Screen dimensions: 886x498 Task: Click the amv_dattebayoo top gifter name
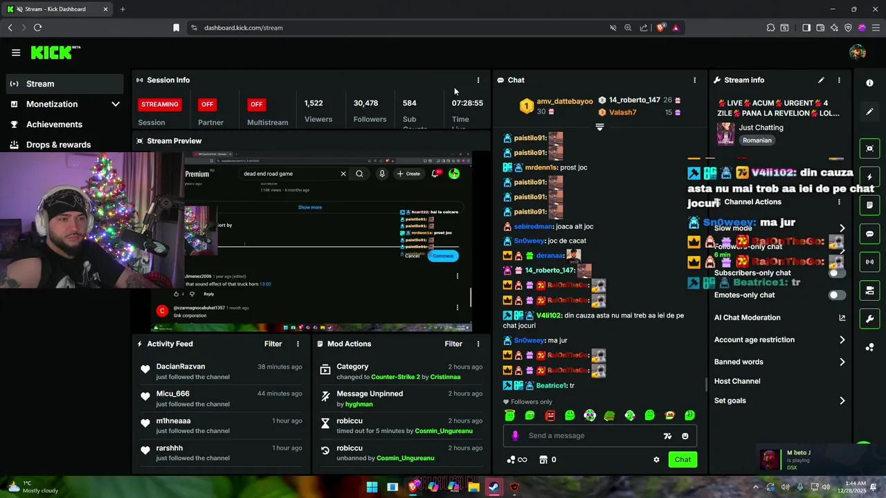coord(565,101)
